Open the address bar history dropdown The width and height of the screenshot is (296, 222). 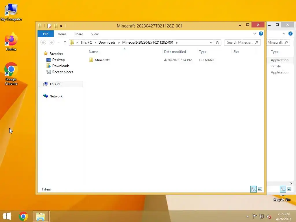pos(211,42)
